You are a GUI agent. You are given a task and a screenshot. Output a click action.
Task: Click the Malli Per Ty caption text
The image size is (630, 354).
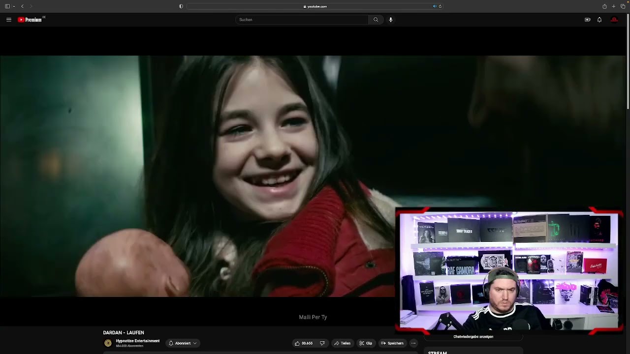(x=313, y=317)
